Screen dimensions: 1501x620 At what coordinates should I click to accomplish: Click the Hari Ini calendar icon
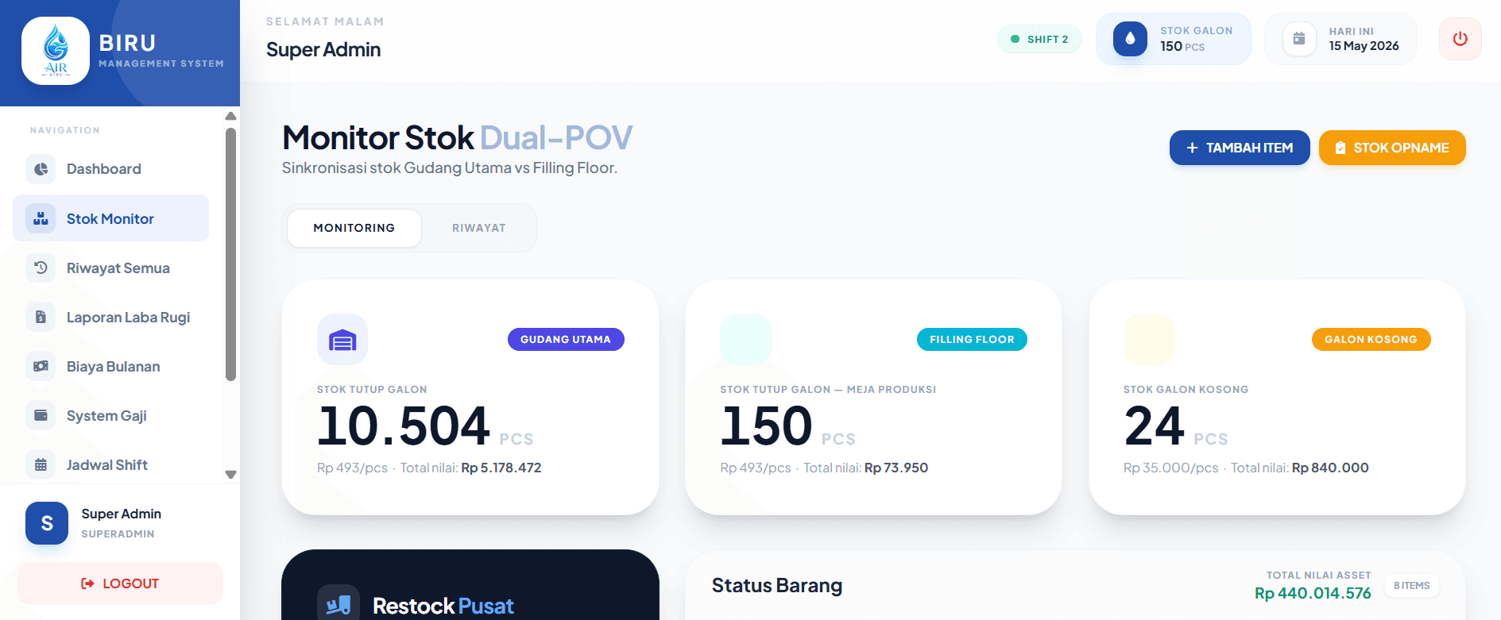click(x=1299, y=39)
